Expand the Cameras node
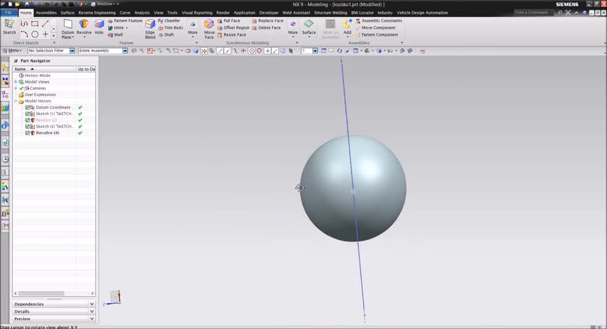This screenshot has width=607, height=329. pos(16,88)
